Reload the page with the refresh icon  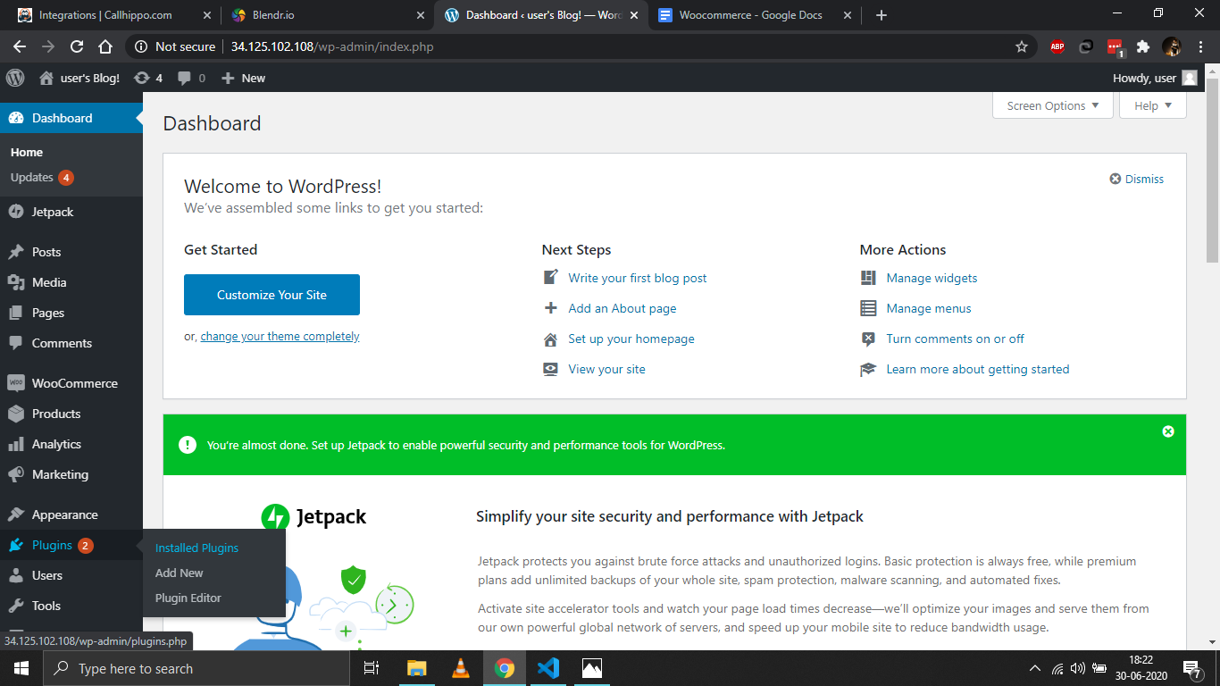coord(77,46)
